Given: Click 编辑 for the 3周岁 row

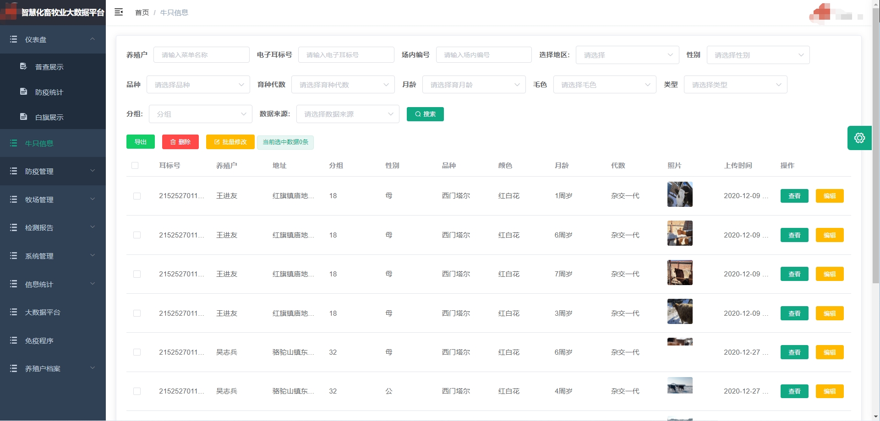Looking at the screenshot, I should [830, 313].
